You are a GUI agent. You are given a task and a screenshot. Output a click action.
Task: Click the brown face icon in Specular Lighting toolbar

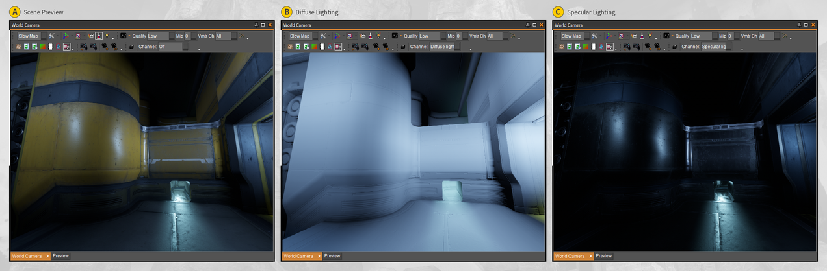pyautogui.click(x=562, y=47)
